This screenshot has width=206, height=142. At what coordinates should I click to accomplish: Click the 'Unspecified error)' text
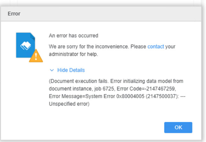click(x=69, y=104)
